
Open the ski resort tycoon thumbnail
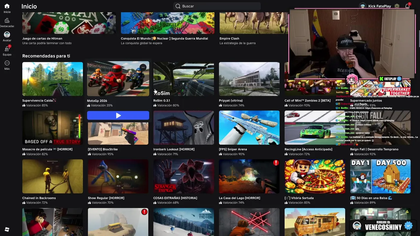click(x=183, y=222)
